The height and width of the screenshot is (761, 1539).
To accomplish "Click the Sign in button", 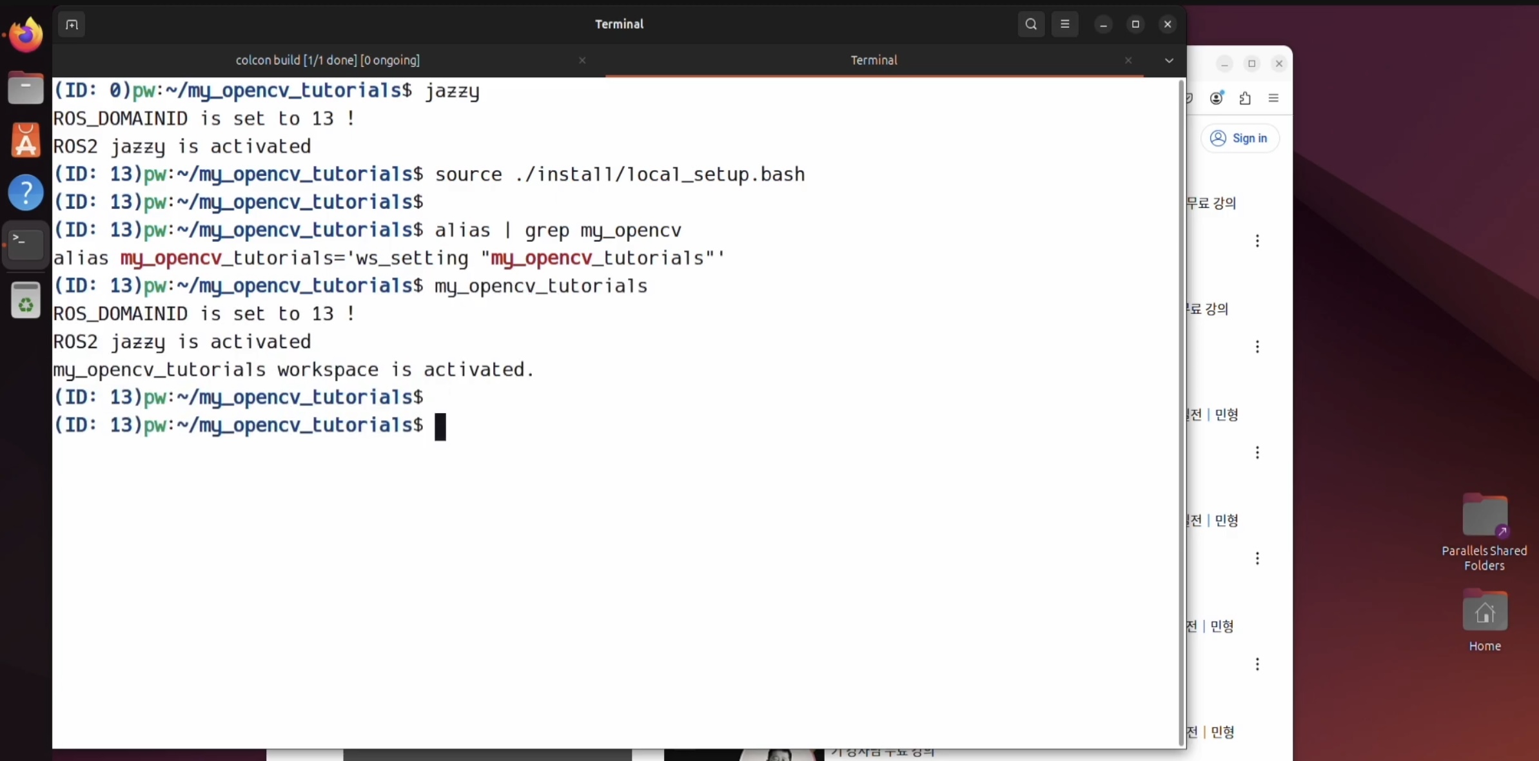I will point(1240,139).
